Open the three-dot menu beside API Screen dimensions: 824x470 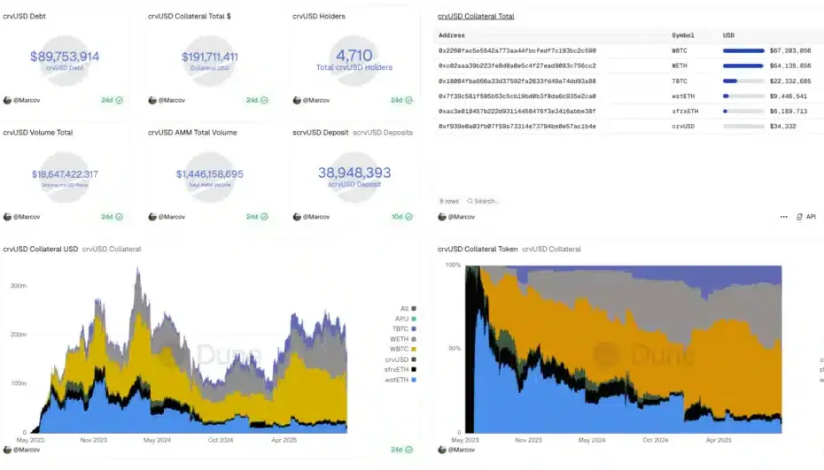(x=783, y=216)
